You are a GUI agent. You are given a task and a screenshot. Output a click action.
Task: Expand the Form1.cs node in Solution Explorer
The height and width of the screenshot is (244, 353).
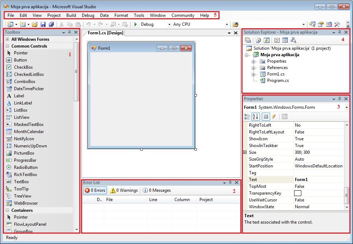click(254, 74)
